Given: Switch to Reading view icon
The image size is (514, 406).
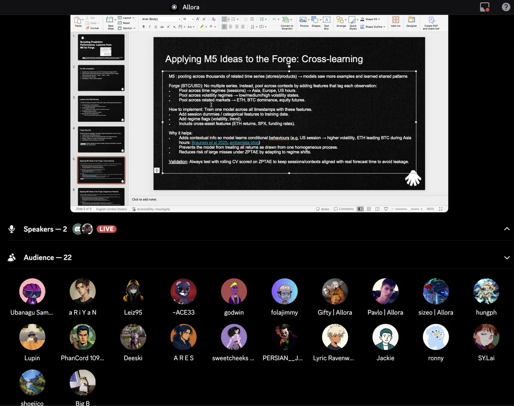Looking at the screenshot, I should pyautogui.click(x=377, y=209).
